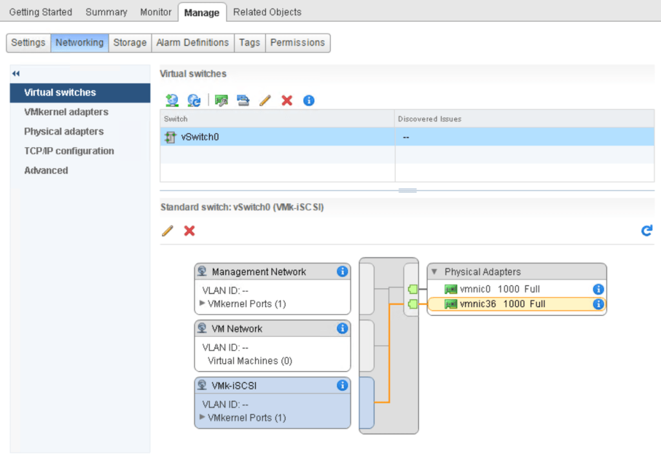The height and width of the screenshot is (457, 661).
Task: Open info for VMk-iSCSI port group
Action: [x=342, y=385]
